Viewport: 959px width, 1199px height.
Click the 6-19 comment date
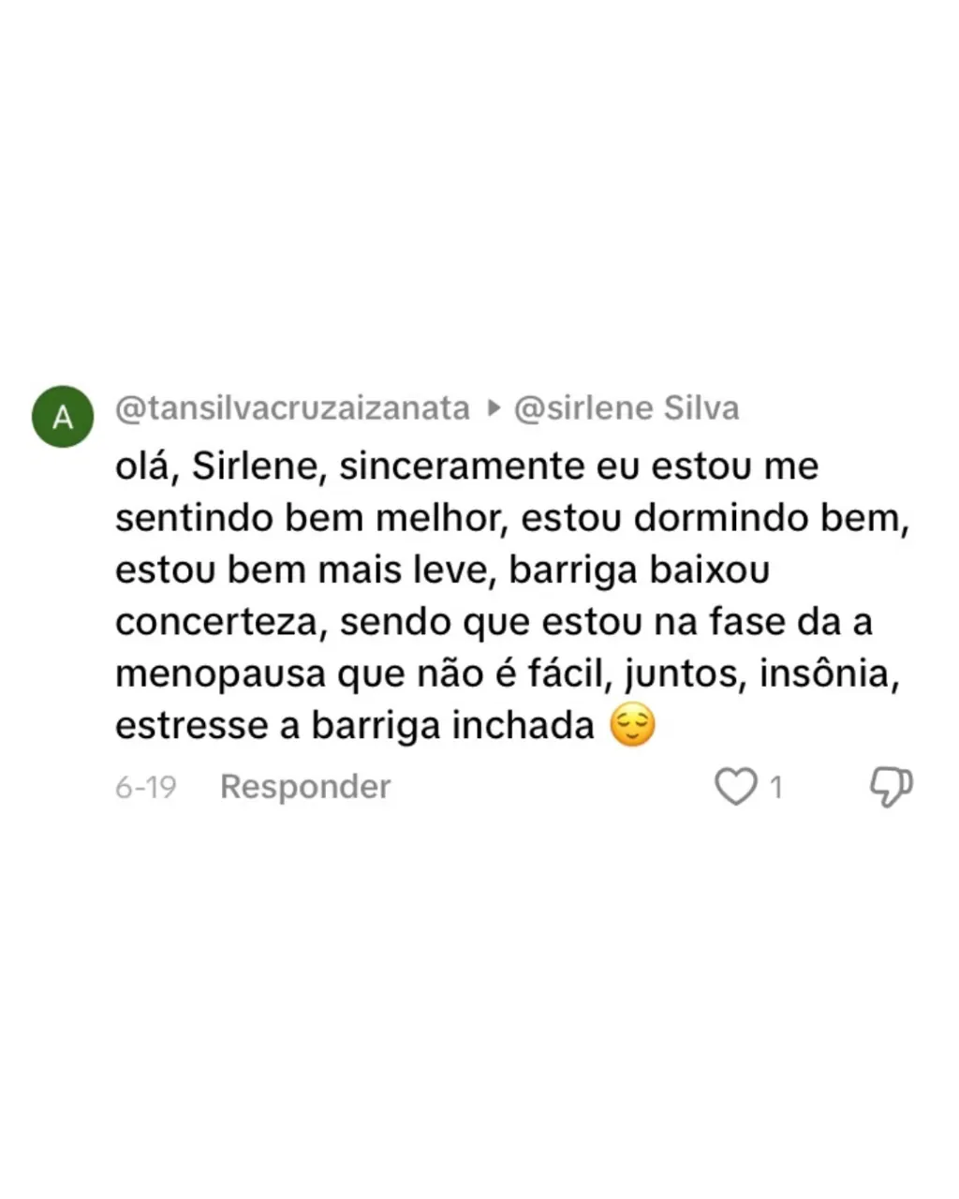[x=146, y=788]
